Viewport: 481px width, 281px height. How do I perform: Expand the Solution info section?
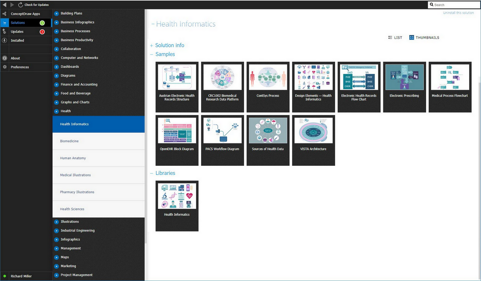[167, 45]
